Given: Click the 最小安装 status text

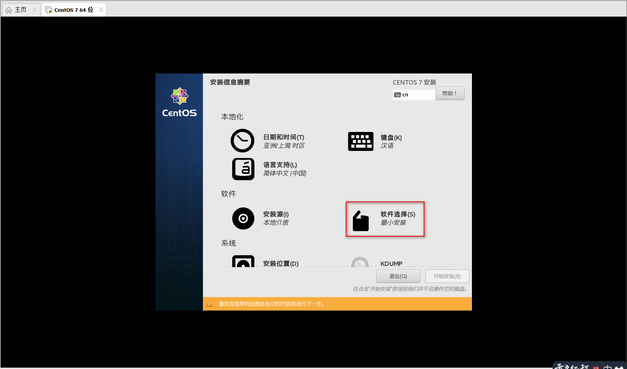Looking at the screenshot, I should tap(393, 223).
